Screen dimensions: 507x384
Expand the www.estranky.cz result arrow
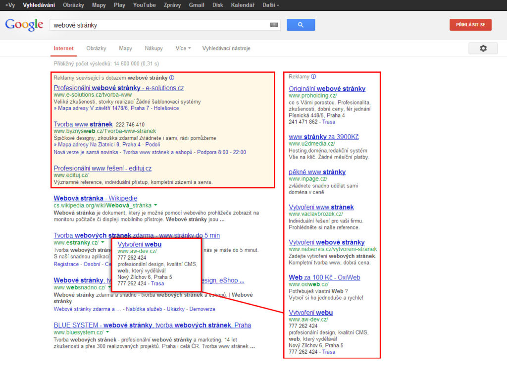click(x=103, y=242)
